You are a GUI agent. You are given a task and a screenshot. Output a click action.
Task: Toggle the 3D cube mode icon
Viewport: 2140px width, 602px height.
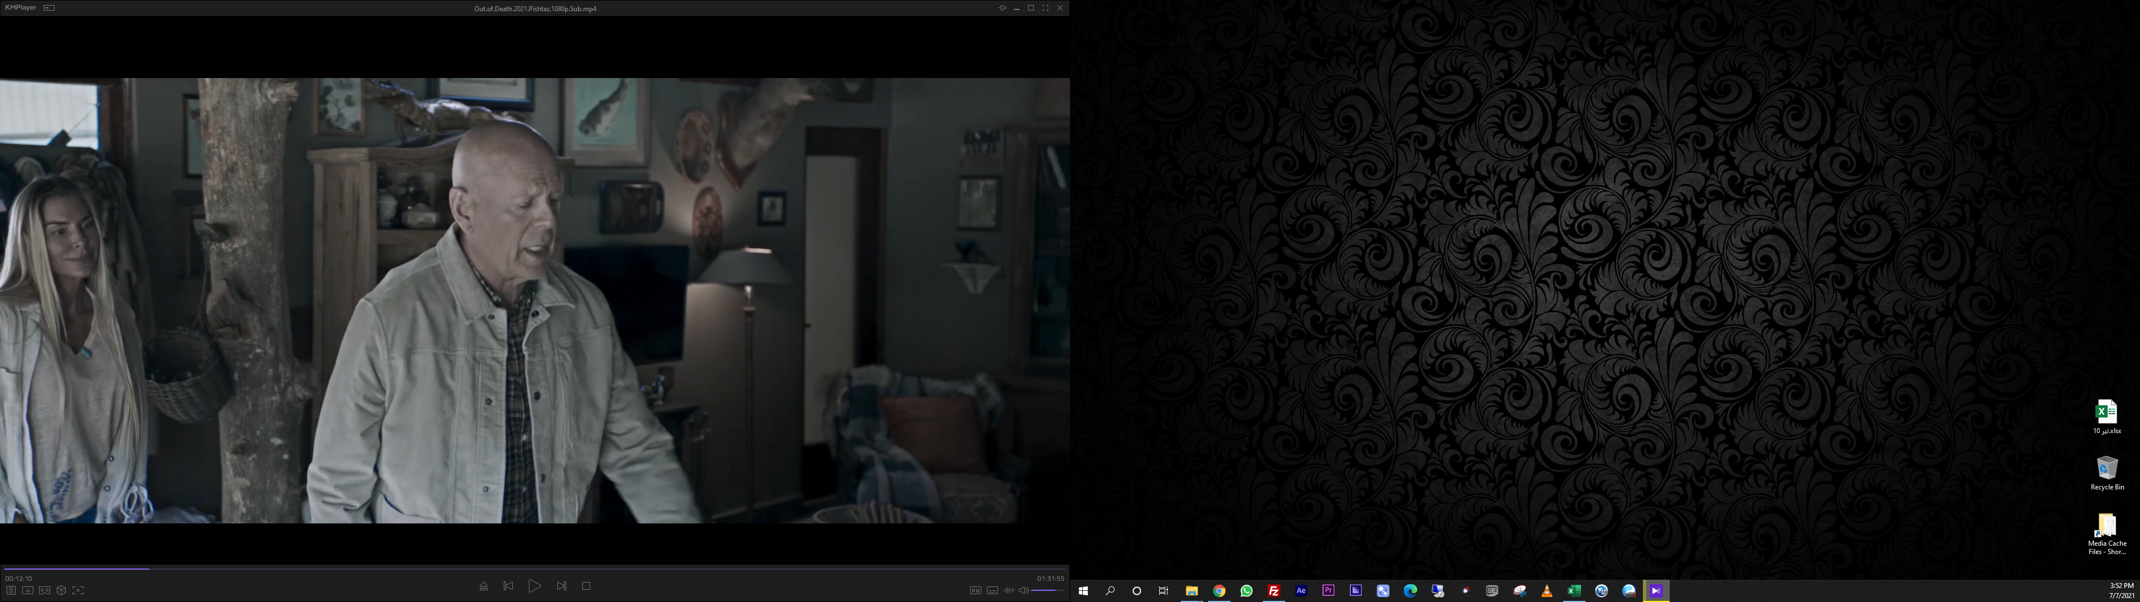(61, 590)
